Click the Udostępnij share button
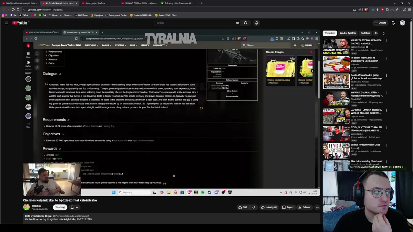 [269, 207]
